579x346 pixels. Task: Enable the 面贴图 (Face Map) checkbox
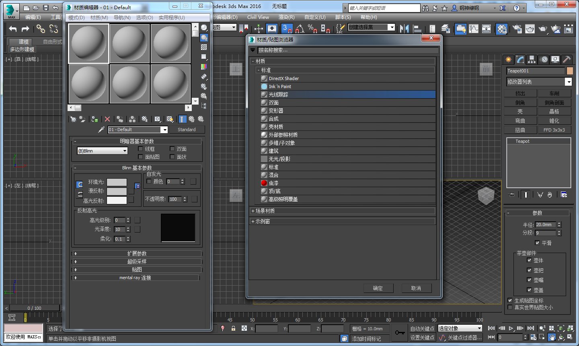(x=140, y=157)
